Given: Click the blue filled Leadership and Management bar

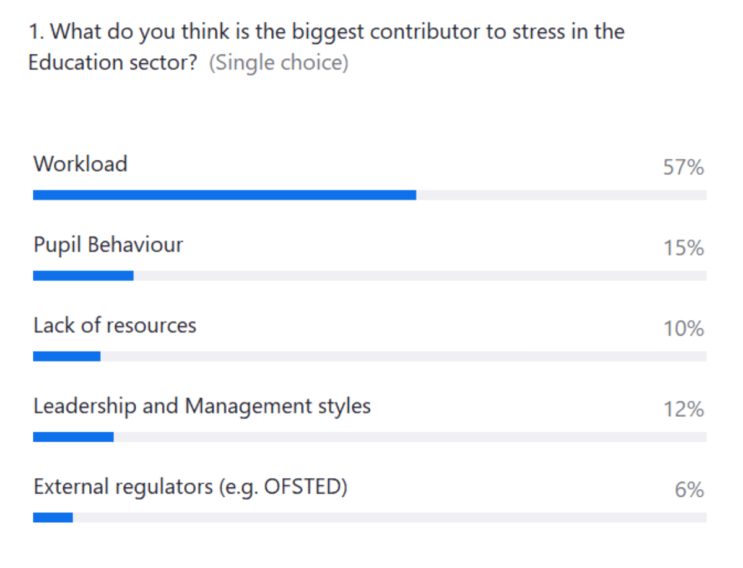Looking at the screenshot, I should click(x=73, y=437).
